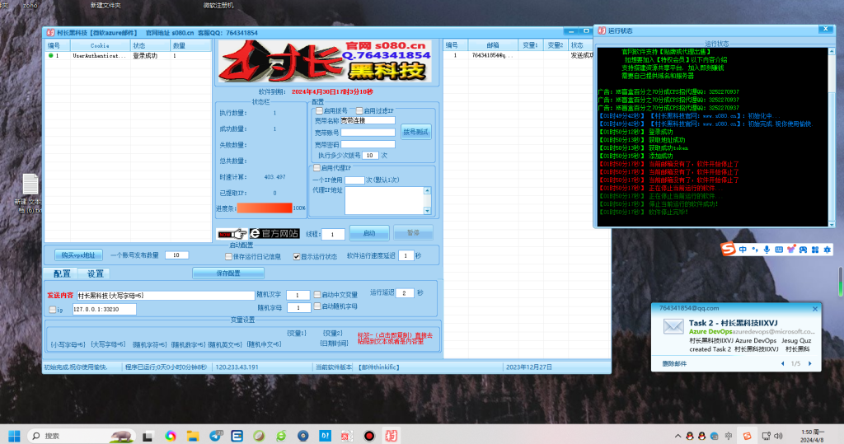Click the 宽带账号 input field

click(x=368, y=133)
